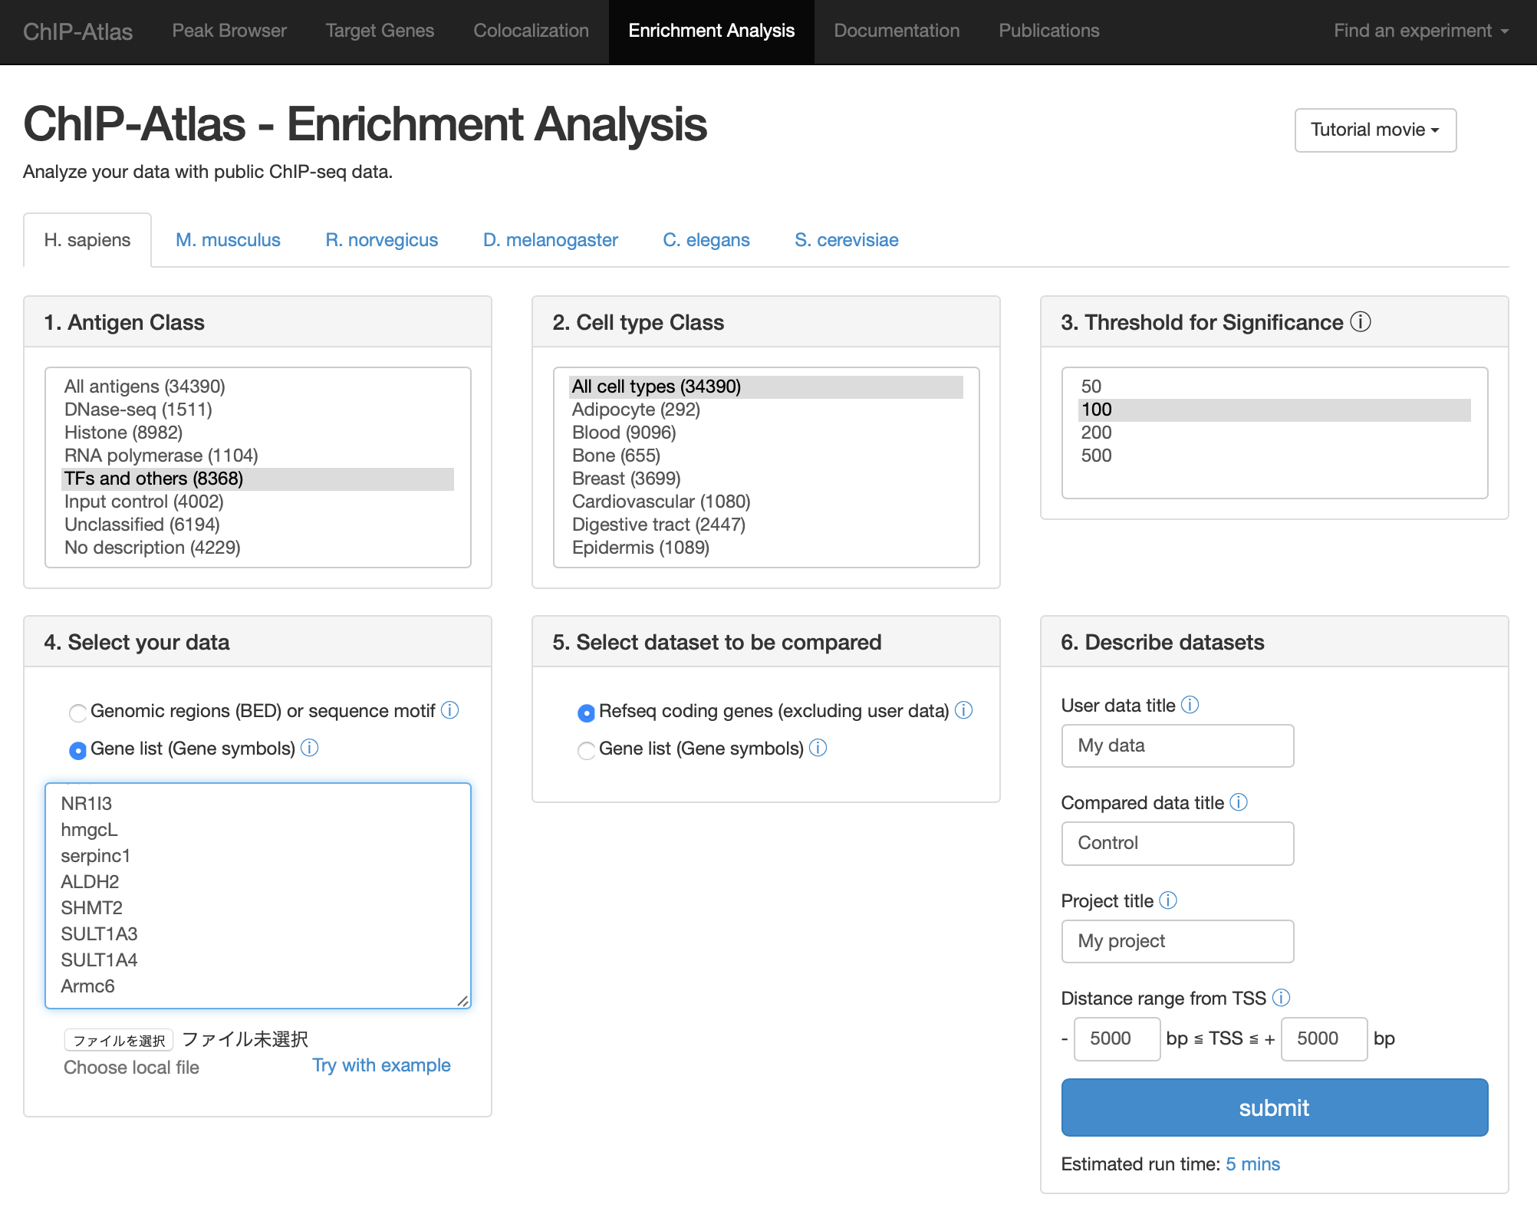This screenshot has height=1221, width=1537.
Task: Click the file chooser button
Action: 119,1040
